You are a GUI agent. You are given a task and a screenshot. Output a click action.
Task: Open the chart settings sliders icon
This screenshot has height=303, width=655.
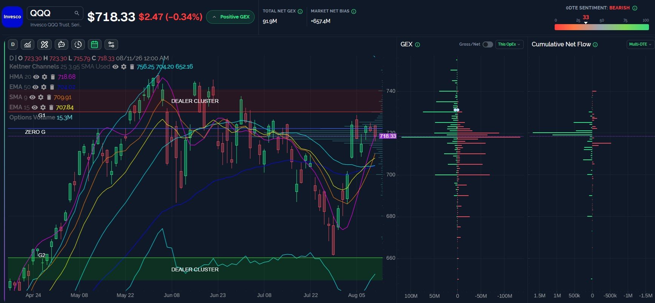point(111,44)
